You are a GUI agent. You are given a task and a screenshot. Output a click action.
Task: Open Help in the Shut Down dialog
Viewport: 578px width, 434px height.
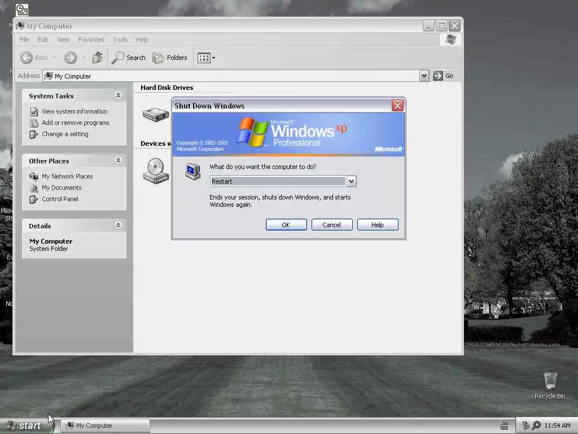pyautogui.click(x=378, y=225)
